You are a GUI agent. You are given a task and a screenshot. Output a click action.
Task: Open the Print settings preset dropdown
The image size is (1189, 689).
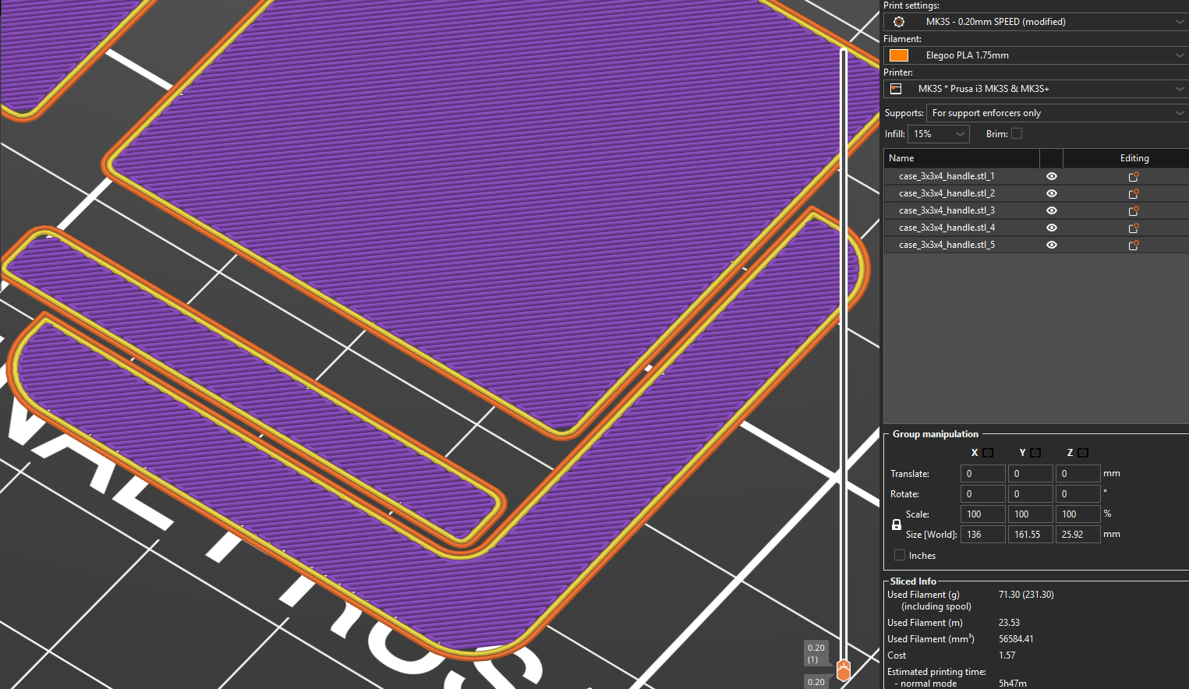pos(1035,22)
